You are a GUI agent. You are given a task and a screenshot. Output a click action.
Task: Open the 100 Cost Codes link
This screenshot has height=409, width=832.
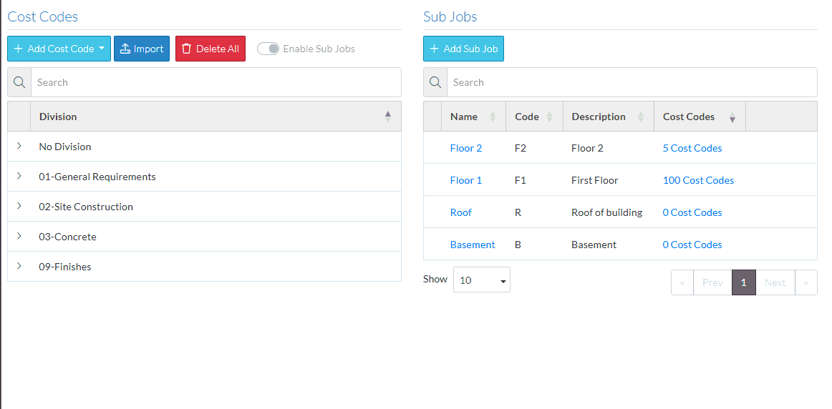pyautogui.click(x=698, y=181)
